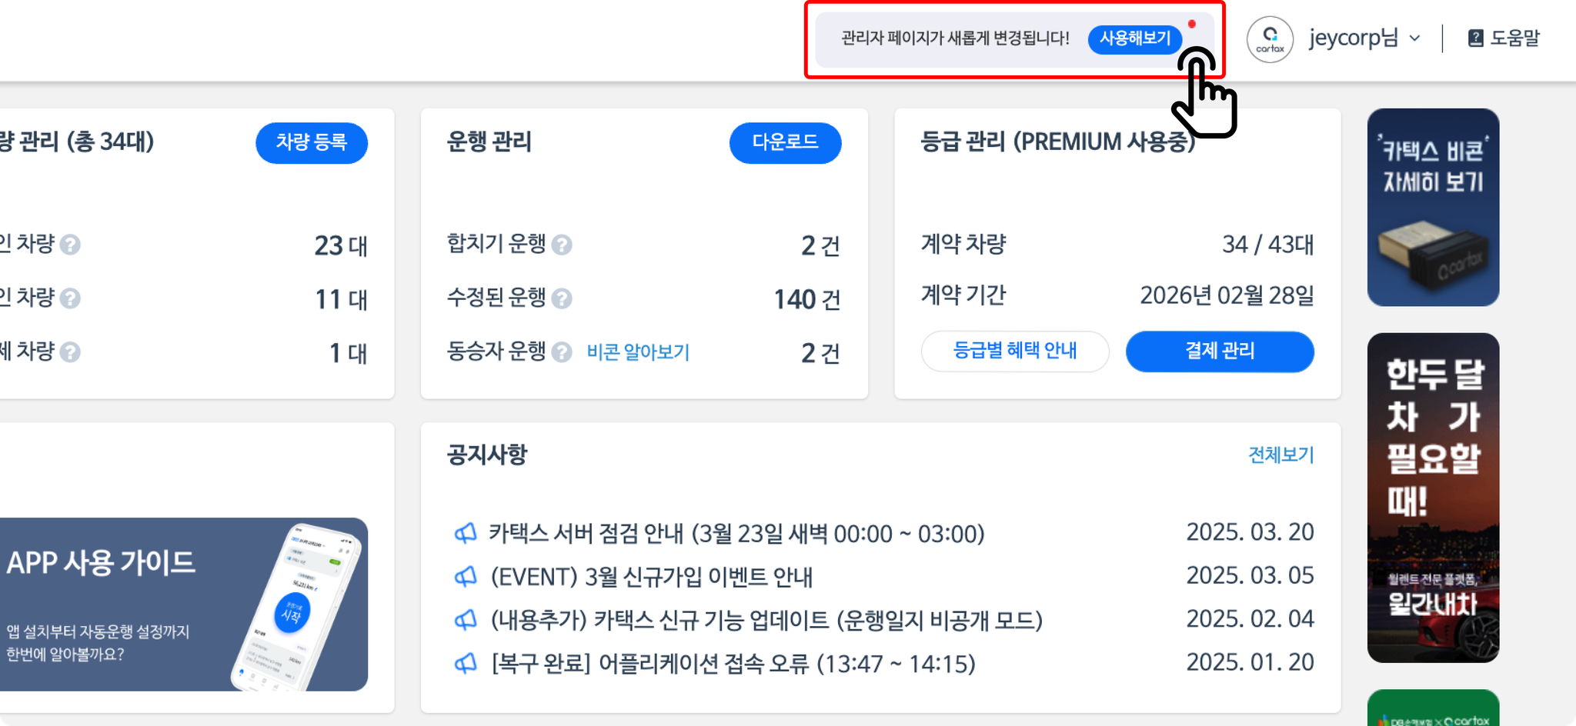This screenshot has height=726, width=1576.
Task: Show help tooltip next to 합치기 운행
Action: 562,245
